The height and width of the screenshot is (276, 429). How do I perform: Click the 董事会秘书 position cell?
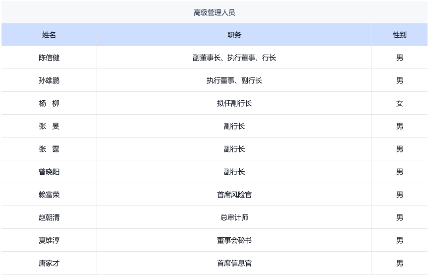234,240
